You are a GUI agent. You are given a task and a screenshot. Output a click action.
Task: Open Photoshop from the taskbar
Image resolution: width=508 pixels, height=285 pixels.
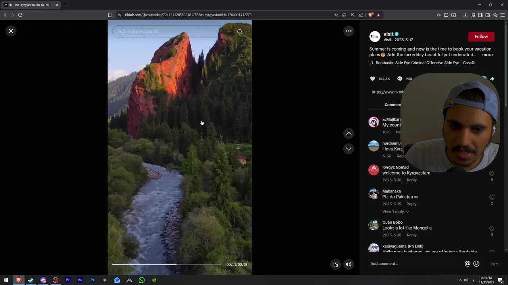click(92, 280)
